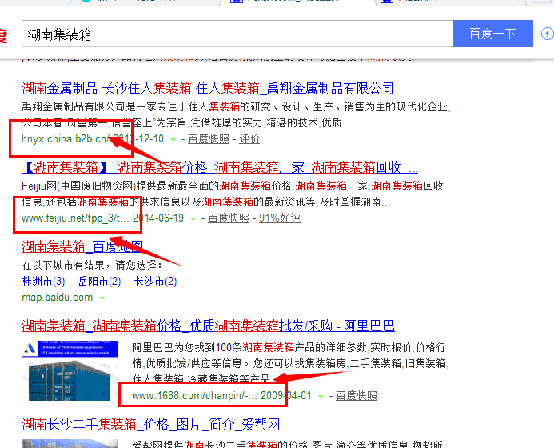Expand the green arrow beside map.baidu.com

click(x=102, y=298)
